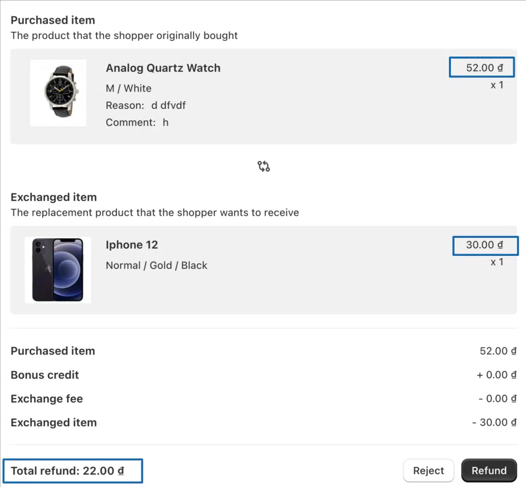This screenshot has width=526, height=487.
Task: Click the 52.00 đ watch price box
Action: pos(482,68)
